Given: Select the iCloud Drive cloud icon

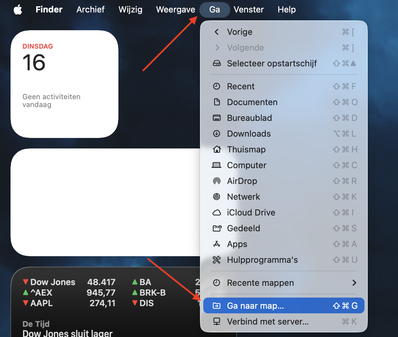Looking at the screenshot, I should pyautogui.click(x=217, y=213).
